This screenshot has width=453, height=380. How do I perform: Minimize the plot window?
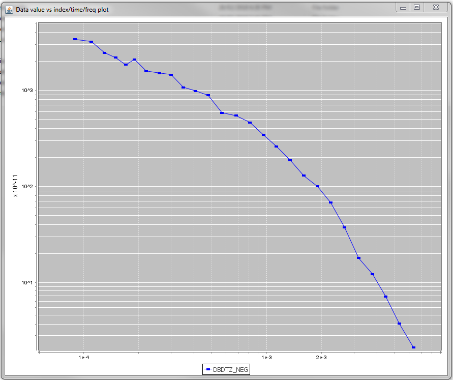point(403,8)
